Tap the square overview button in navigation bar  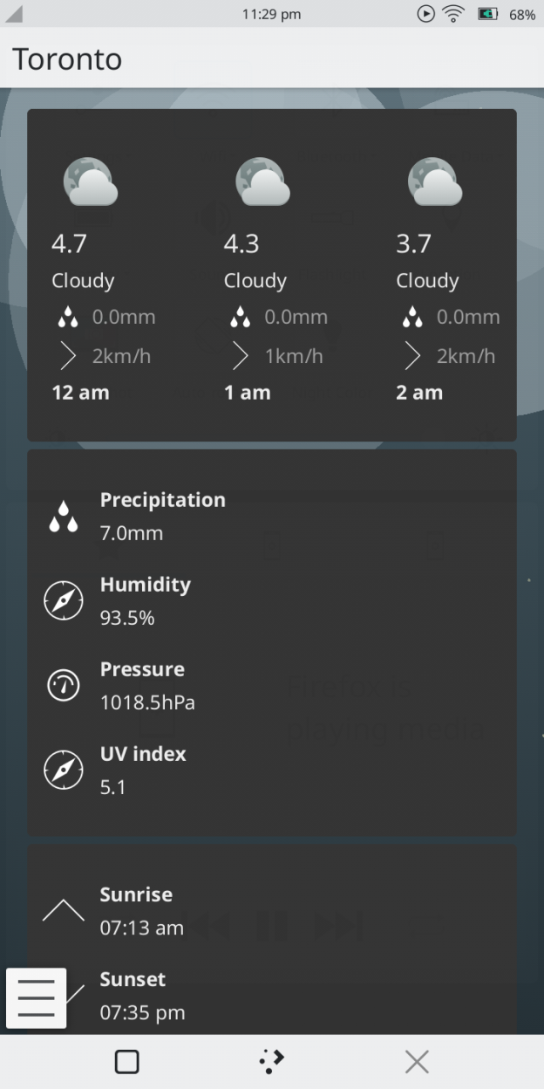pos(127,1062)
